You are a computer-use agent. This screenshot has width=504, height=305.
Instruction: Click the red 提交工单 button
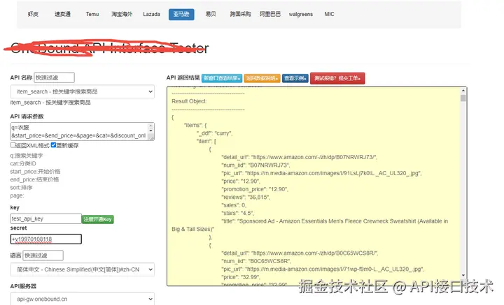coord(337,78)
